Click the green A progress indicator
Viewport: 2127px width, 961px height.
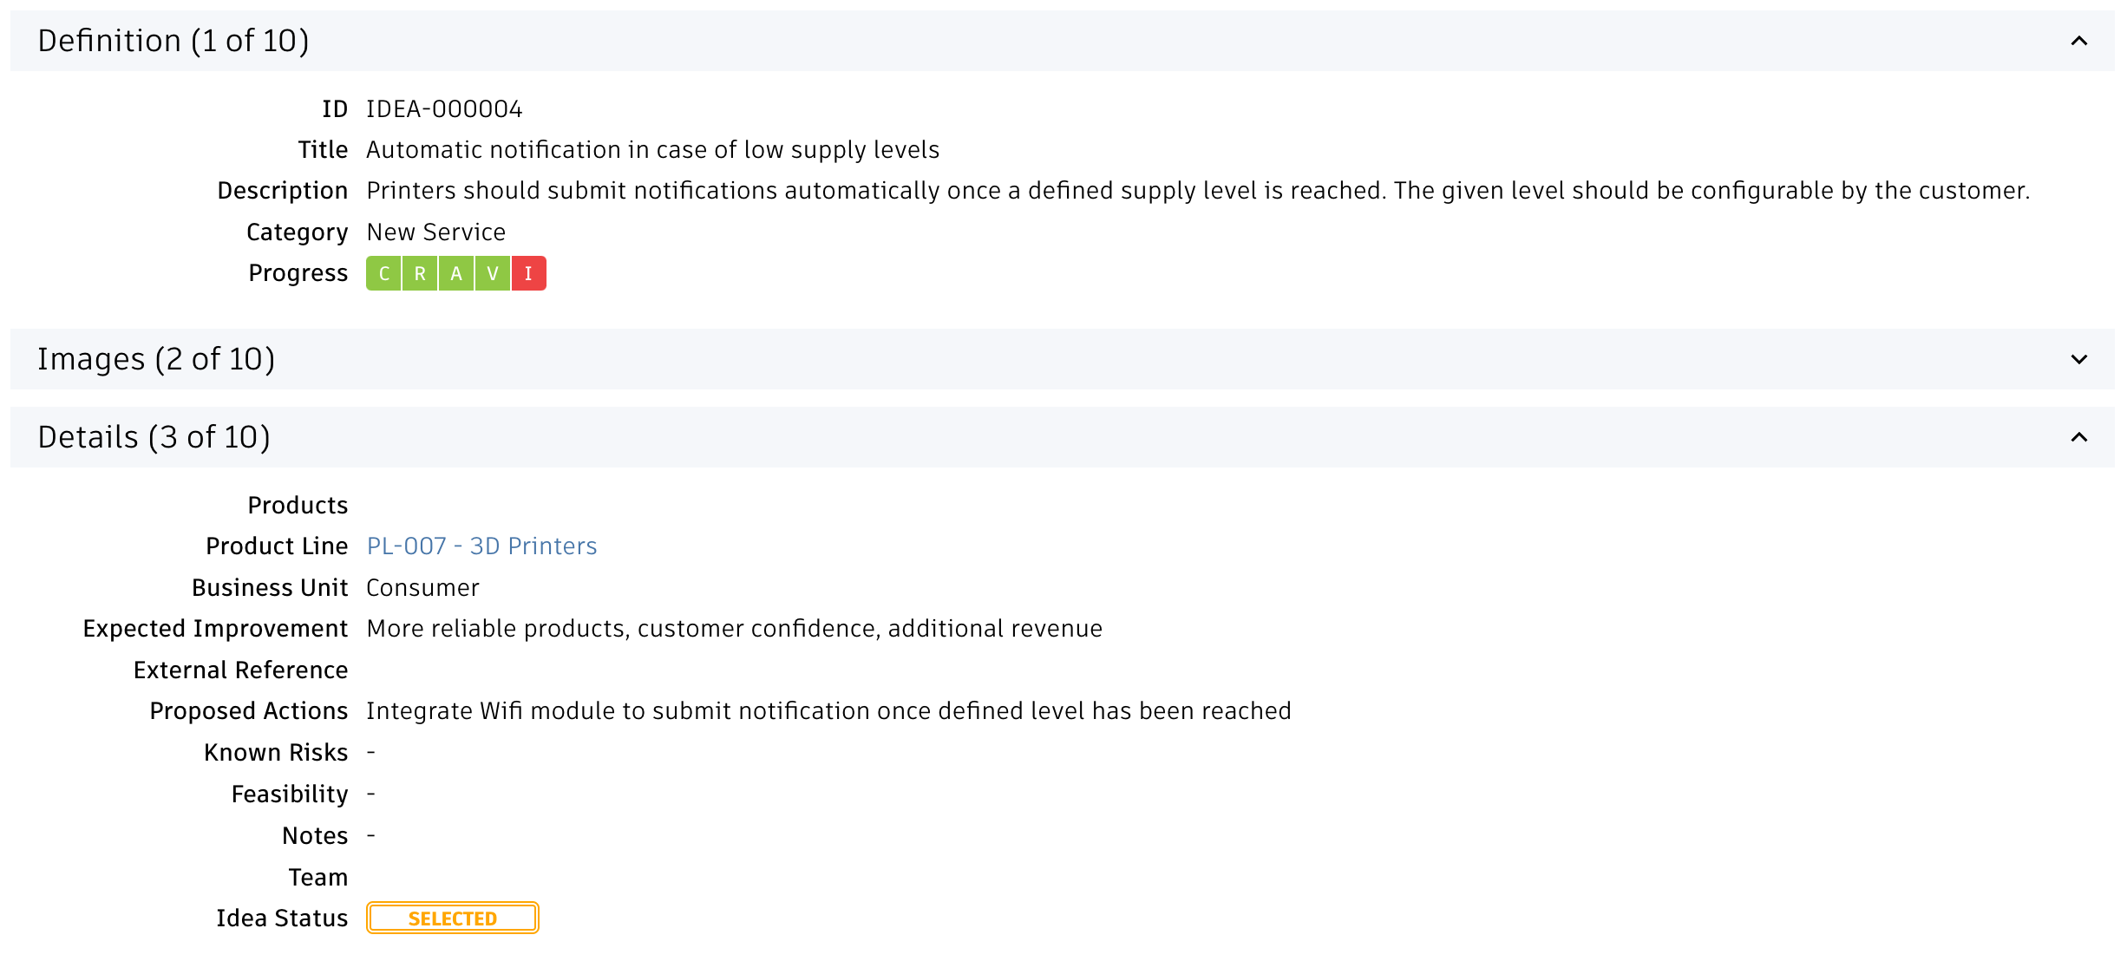coord(456,273)
